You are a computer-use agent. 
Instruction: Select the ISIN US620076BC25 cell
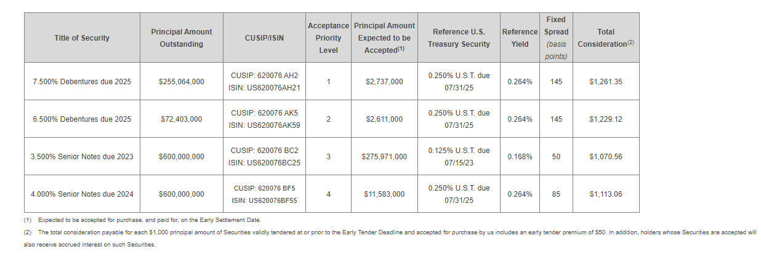pos(264,163)
